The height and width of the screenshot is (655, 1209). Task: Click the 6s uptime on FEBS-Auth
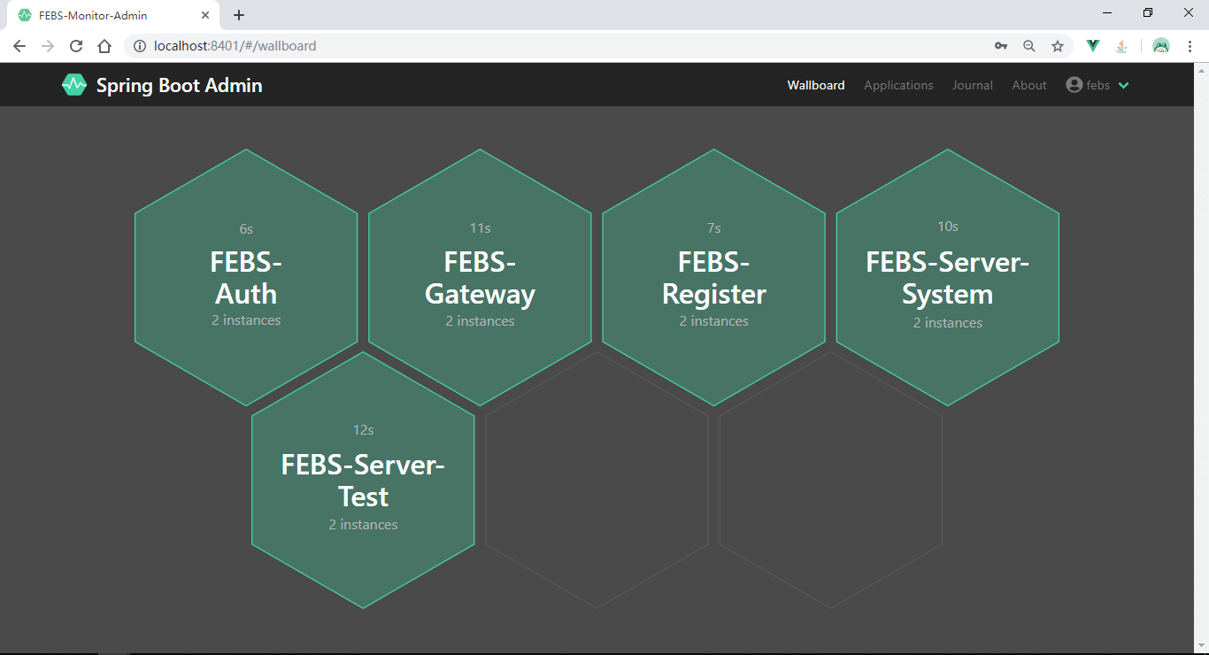click(246, 228)
